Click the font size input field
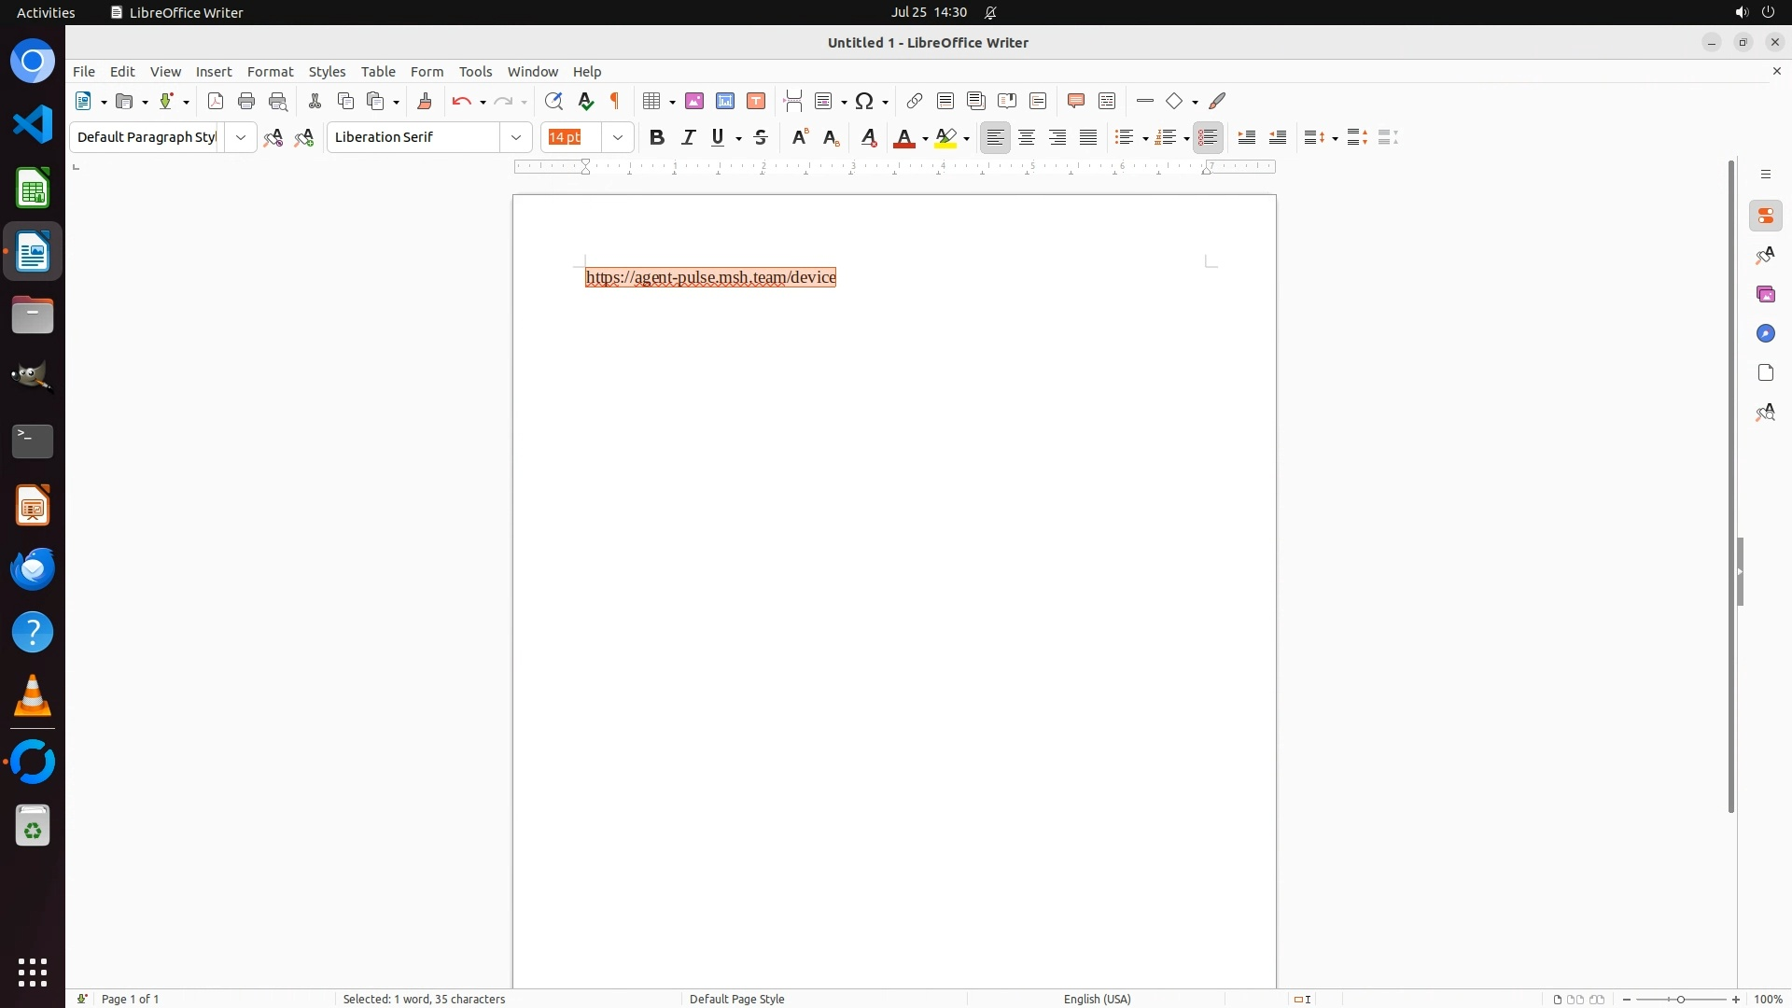1792x1008 pixels. coord(571,137)
